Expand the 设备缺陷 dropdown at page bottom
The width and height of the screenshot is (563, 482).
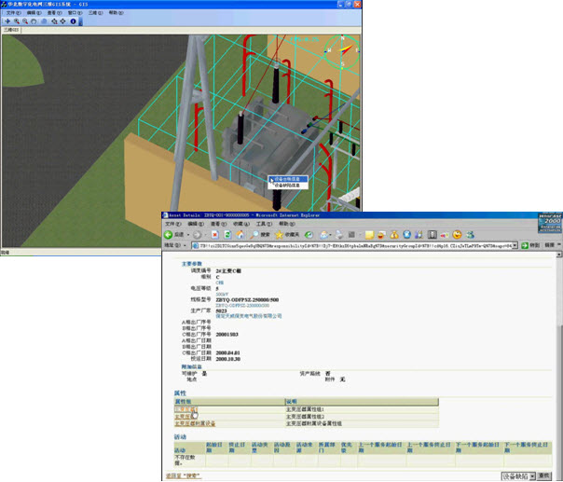point(529,475)
